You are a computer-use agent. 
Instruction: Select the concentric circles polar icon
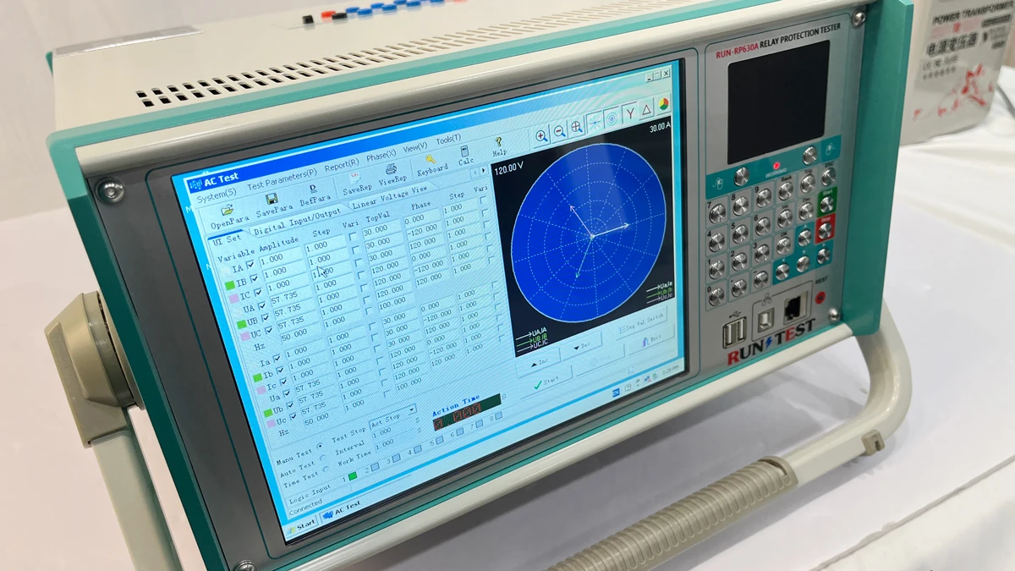612,118
